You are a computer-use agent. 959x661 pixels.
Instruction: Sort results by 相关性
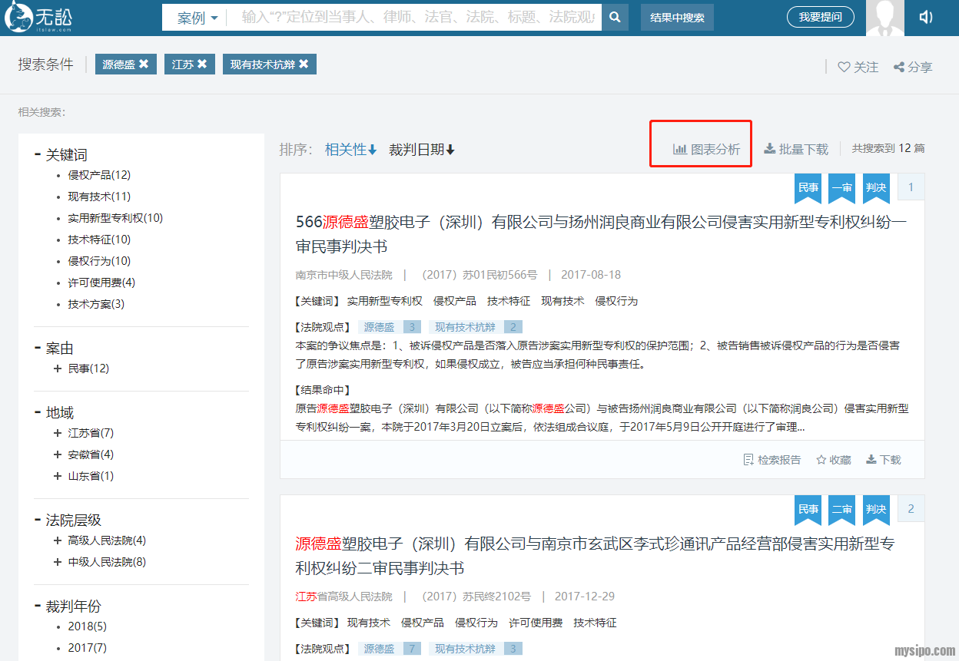350,150
